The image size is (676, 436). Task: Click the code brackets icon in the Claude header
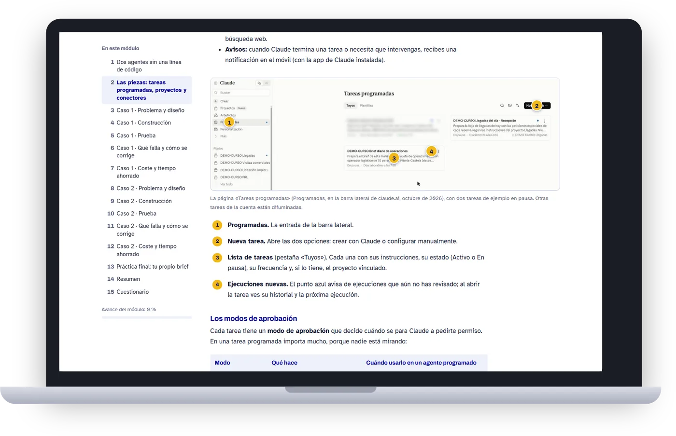pos(266,83)
